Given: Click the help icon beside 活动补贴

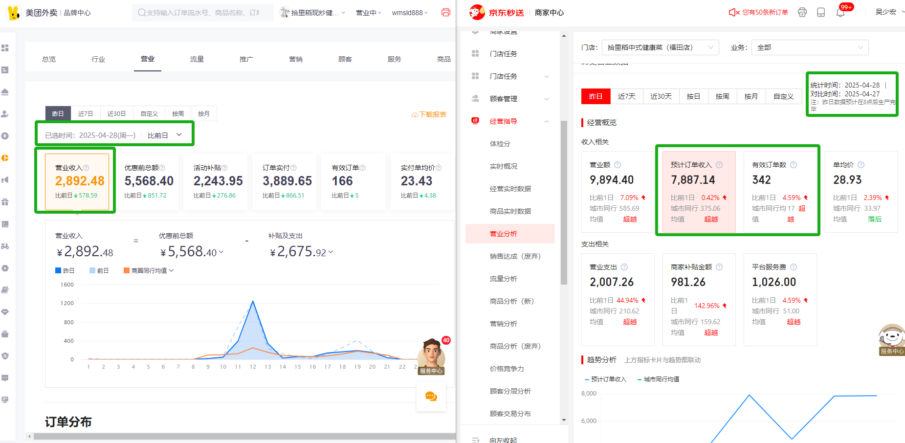Looking at the screenshot, I should pyautogui.click(x=225, y=168).
